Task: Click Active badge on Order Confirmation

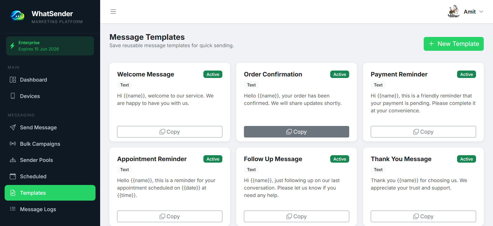Action: (x=340, y=74)
